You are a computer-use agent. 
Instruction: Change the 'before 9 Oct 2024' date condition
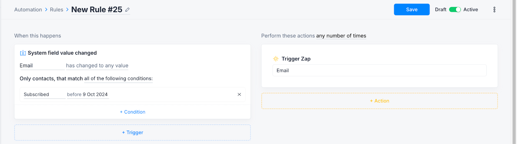pyautogui.click(x=87, y=94)
